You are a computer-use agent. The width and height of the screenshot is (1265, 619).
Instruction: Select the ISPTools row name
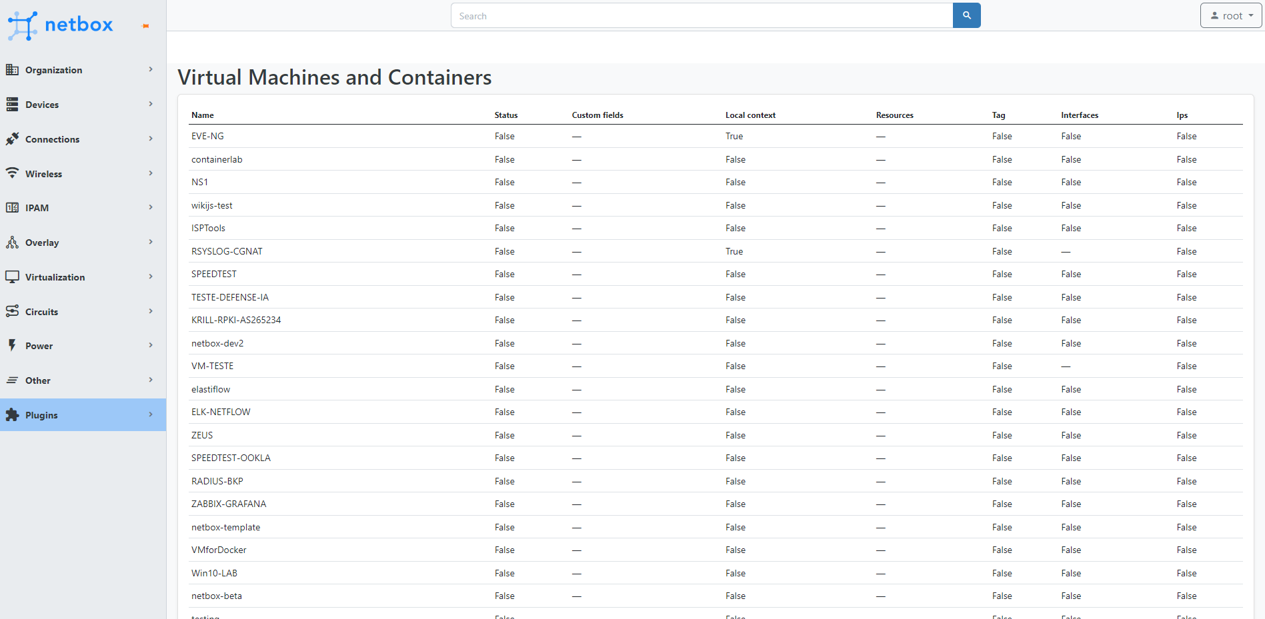[x=208, y=228]
